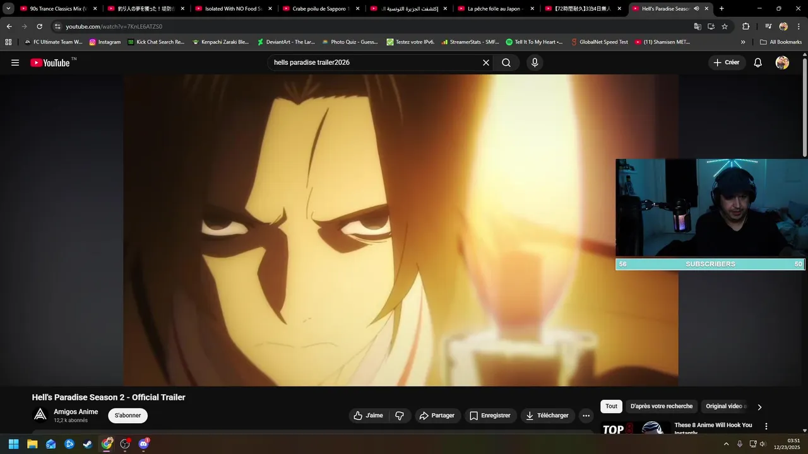Clear the search box with the X
The width and height of the screenshot is (808, 454).
[x=486, y=62]
